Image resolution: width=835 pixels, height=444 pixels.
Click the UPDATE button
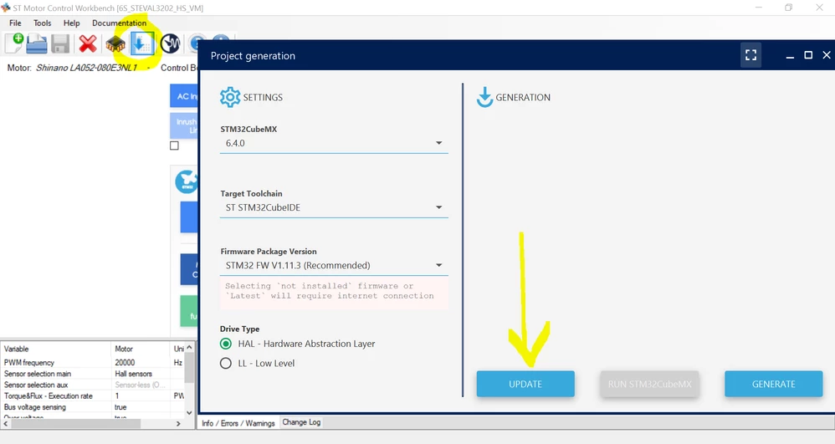coord(525,384)
